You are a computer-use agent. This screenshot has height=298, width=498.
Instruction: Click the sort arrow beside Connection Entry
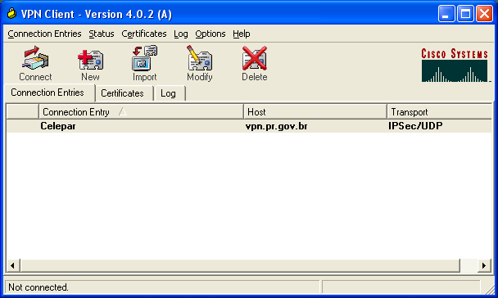pyautogui.click(x=123, y=111)
